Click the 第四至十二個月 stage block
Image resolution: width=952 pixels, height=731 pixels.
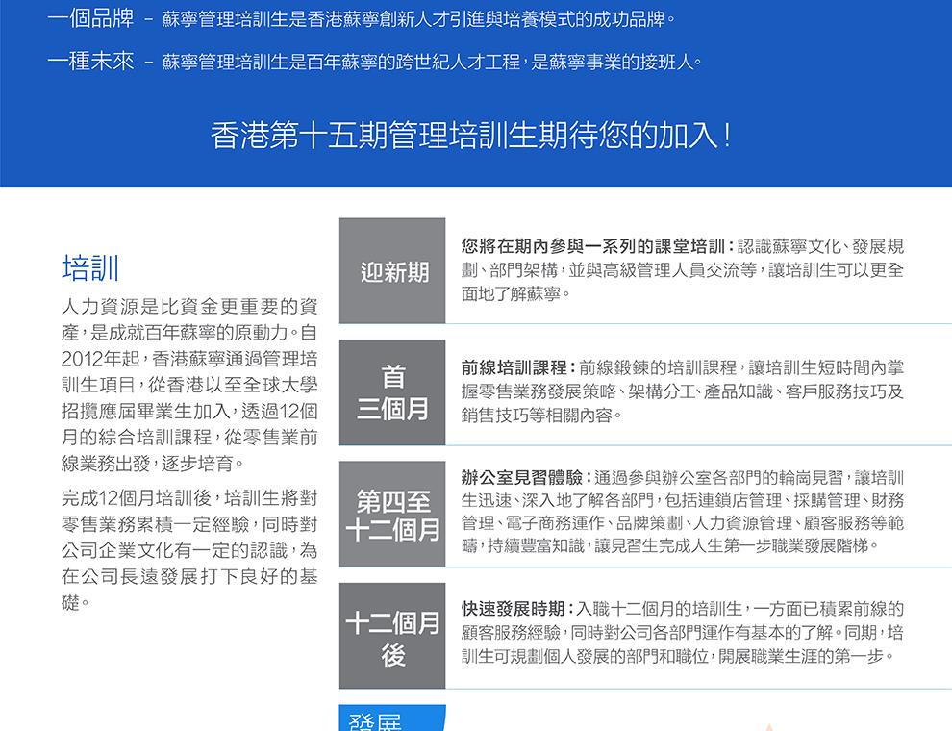[x=392, y=515]
